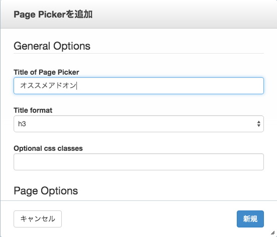This screenshot has width=277, height=237.
Task: Click the Title of Page Picker label
Action: (x=46, y=72)
